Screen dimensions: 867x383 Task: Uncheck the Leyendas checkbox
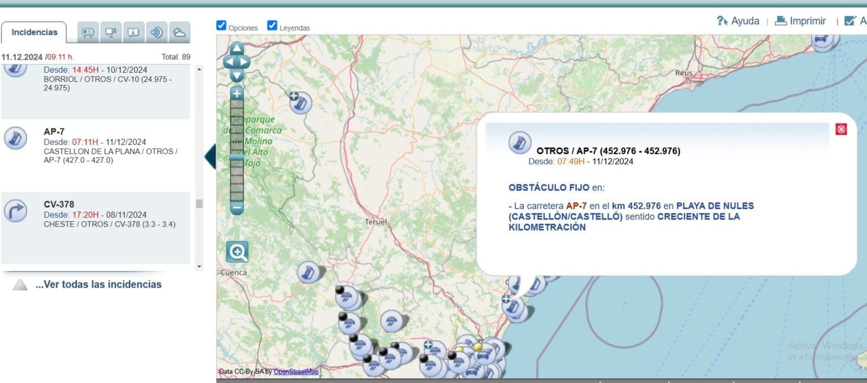click(272, 25)
